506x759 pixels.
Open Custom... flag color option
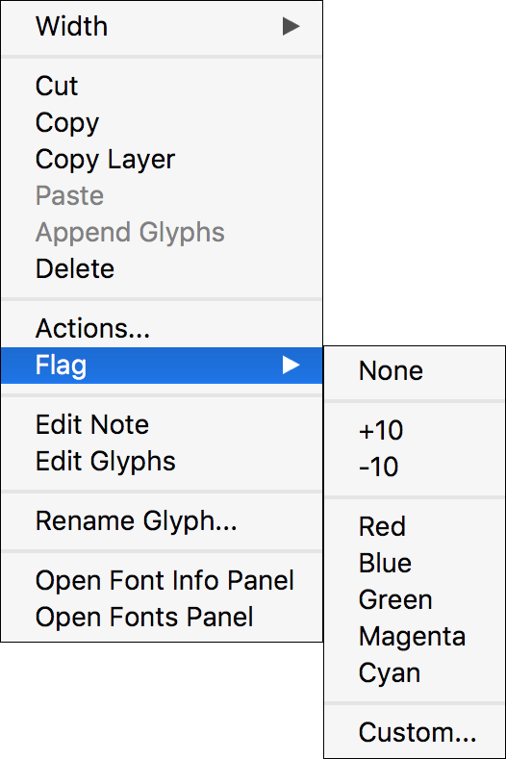[x=415, y=732]
